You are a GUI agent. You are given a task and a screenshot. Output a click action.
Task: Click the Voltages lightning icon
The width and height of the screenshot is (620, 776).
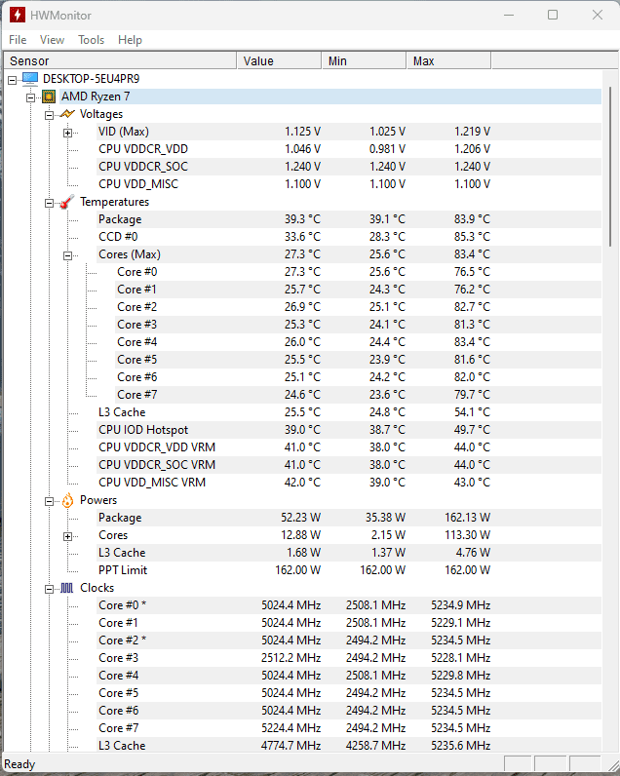coord(67,114)
